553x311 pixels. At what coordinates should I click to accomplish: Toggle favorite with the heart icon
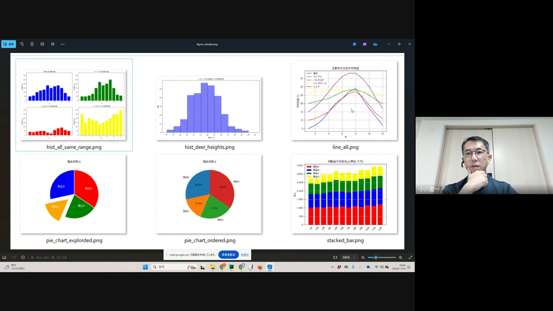[14, 257]
